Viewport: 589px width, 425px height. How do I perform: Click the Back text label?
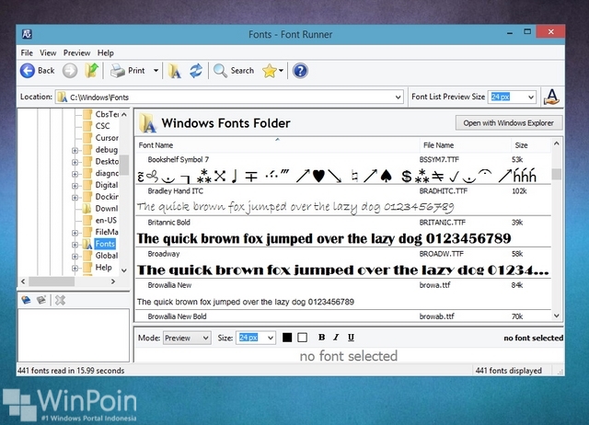pyautogui.click(x=46, y=71)
